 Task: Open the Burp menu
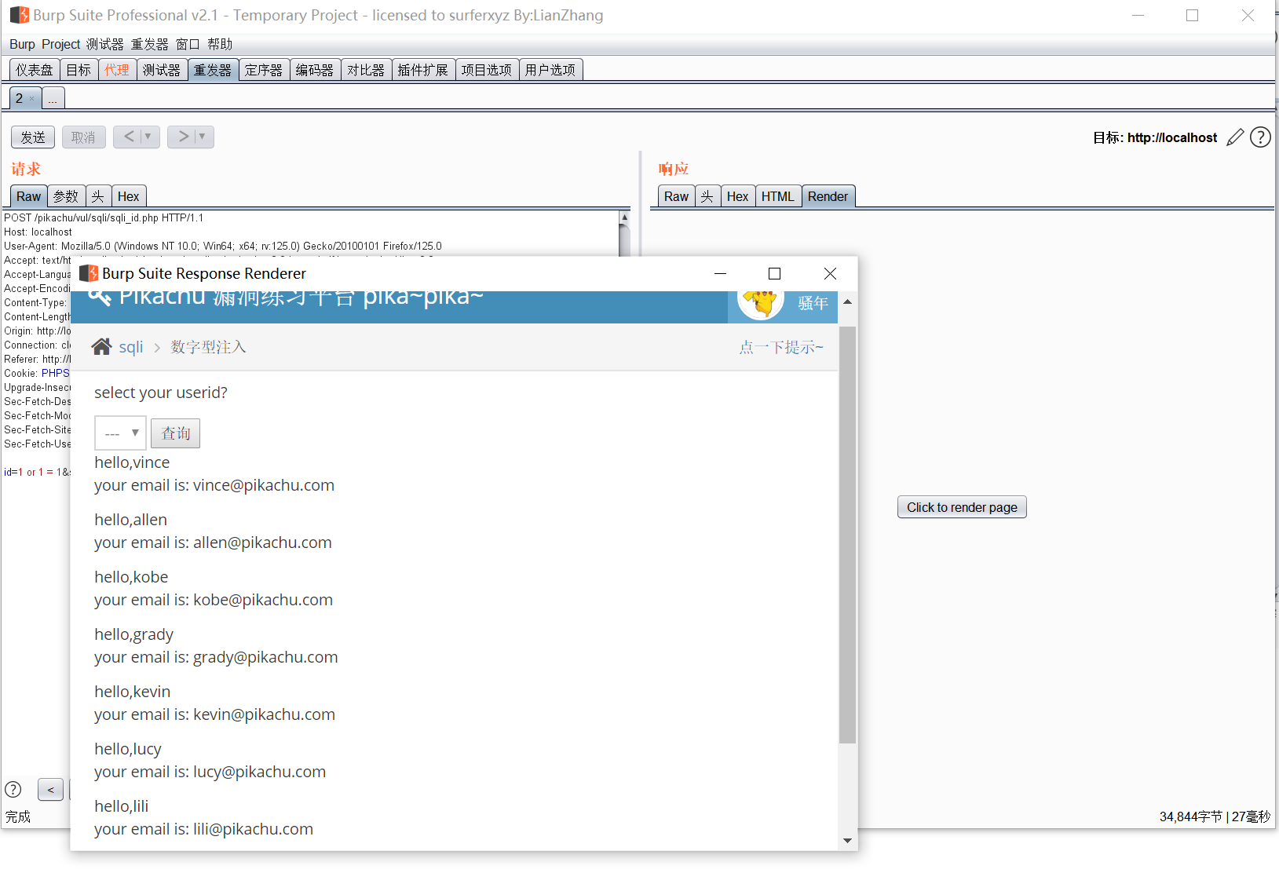click(x=22, y=45)
